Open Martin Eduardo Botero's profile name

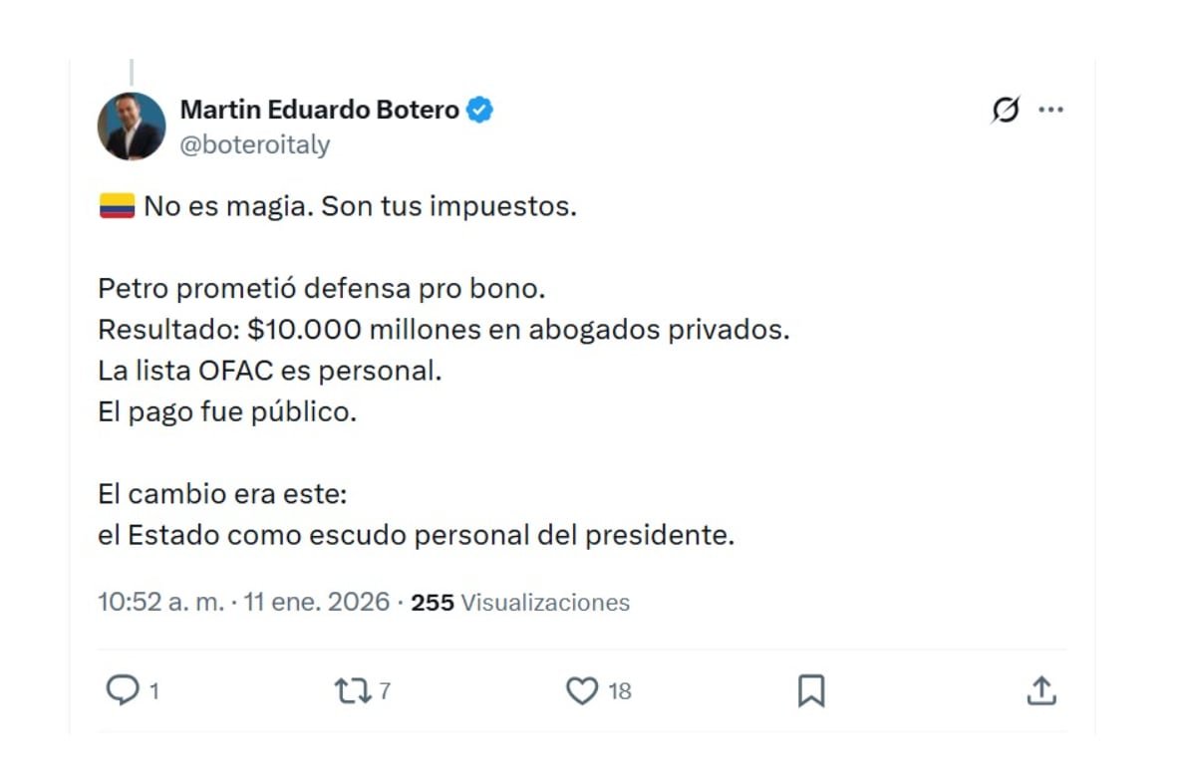[x=319, y=110]
